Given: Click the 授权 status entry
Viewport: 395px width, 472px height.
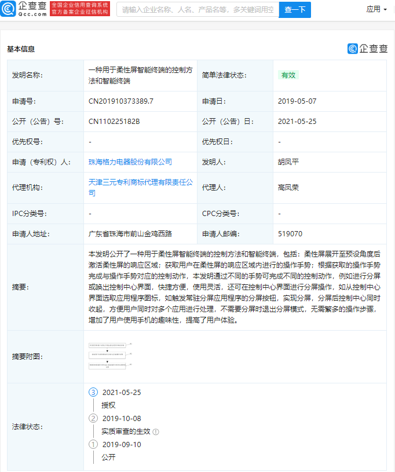Looking at the screenshot, I should tap(108, 405).
